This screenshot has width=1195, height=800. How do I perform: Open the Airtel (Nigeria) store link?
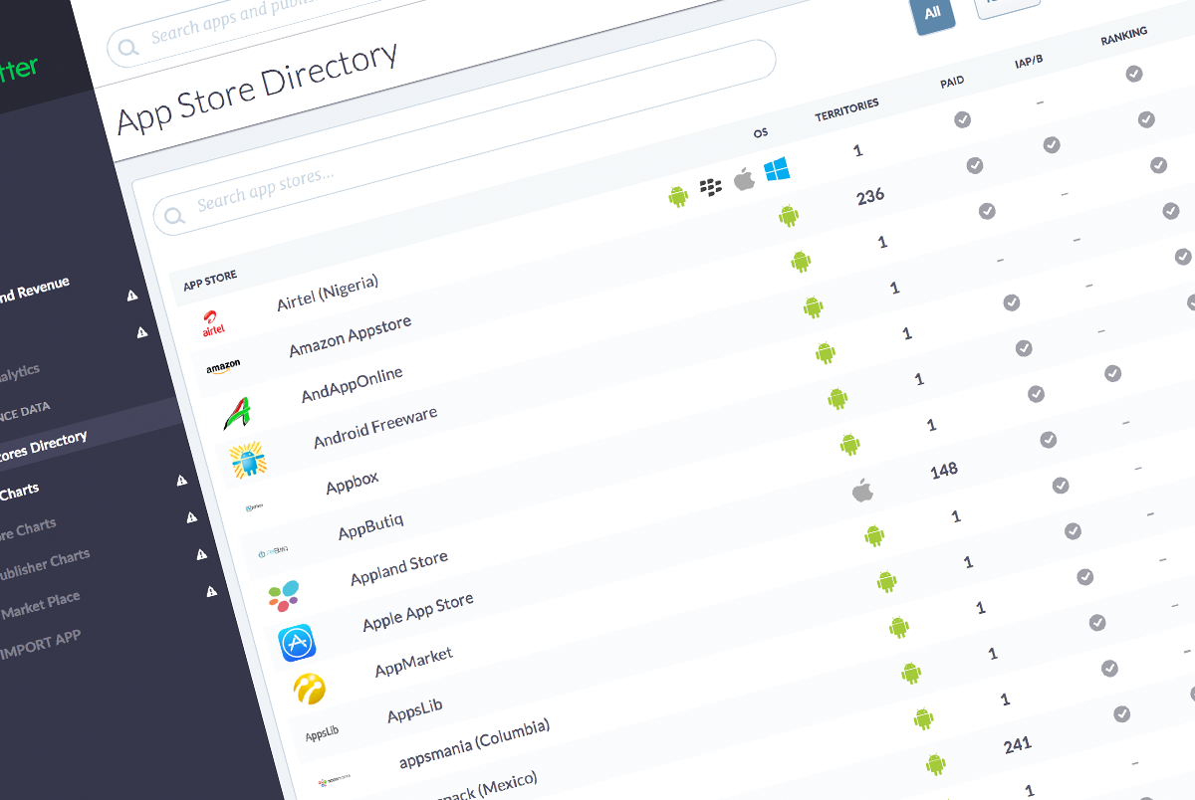(328, 293)
